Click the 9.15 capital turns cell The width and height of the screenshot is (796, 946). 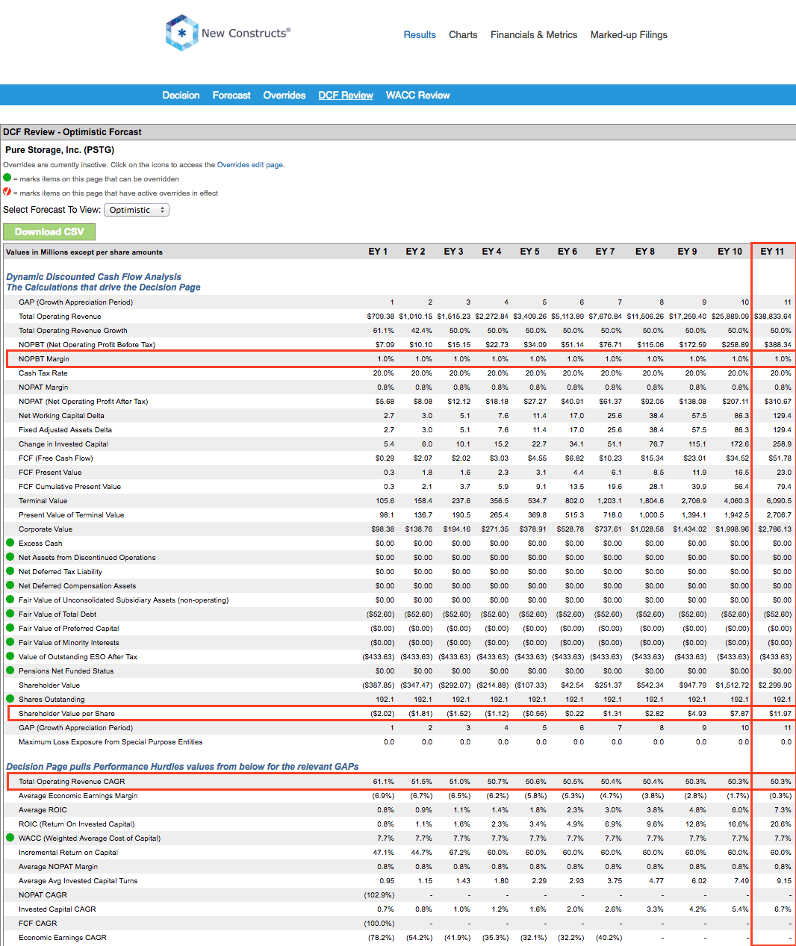pyautogui.click(x=784, y=880)
